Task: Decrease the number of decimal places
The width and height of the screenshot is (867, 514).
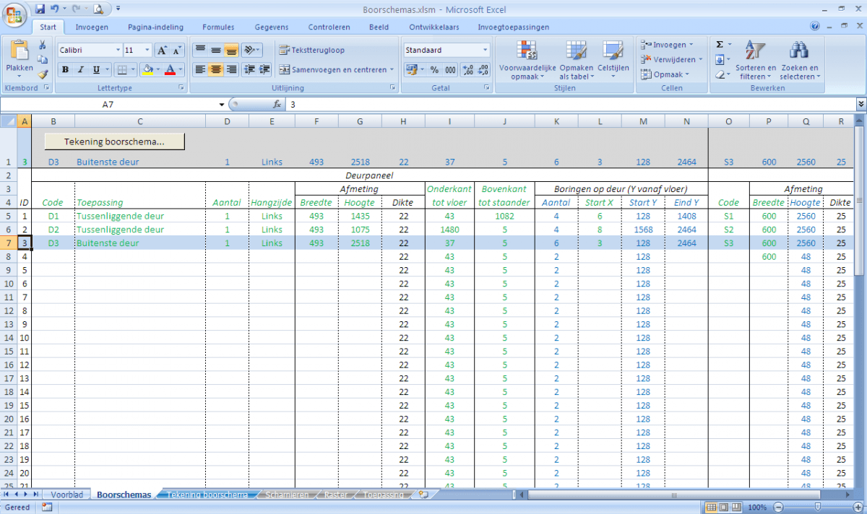Action: (x=483, y=70)
